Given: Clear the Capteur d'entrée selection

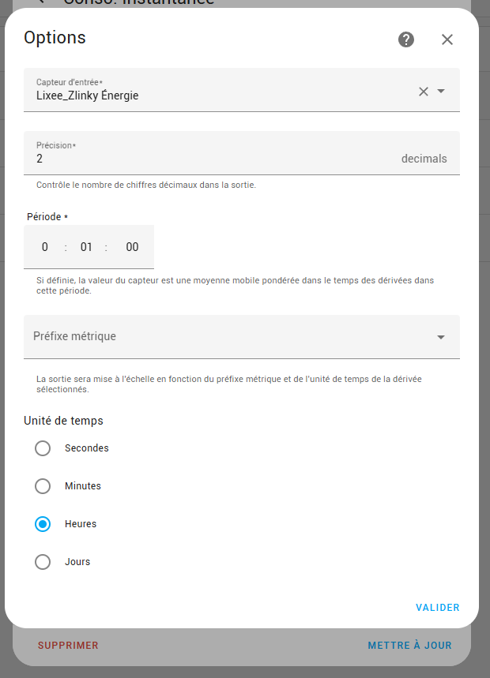Looking at the screenshot, I should (424, 92).
